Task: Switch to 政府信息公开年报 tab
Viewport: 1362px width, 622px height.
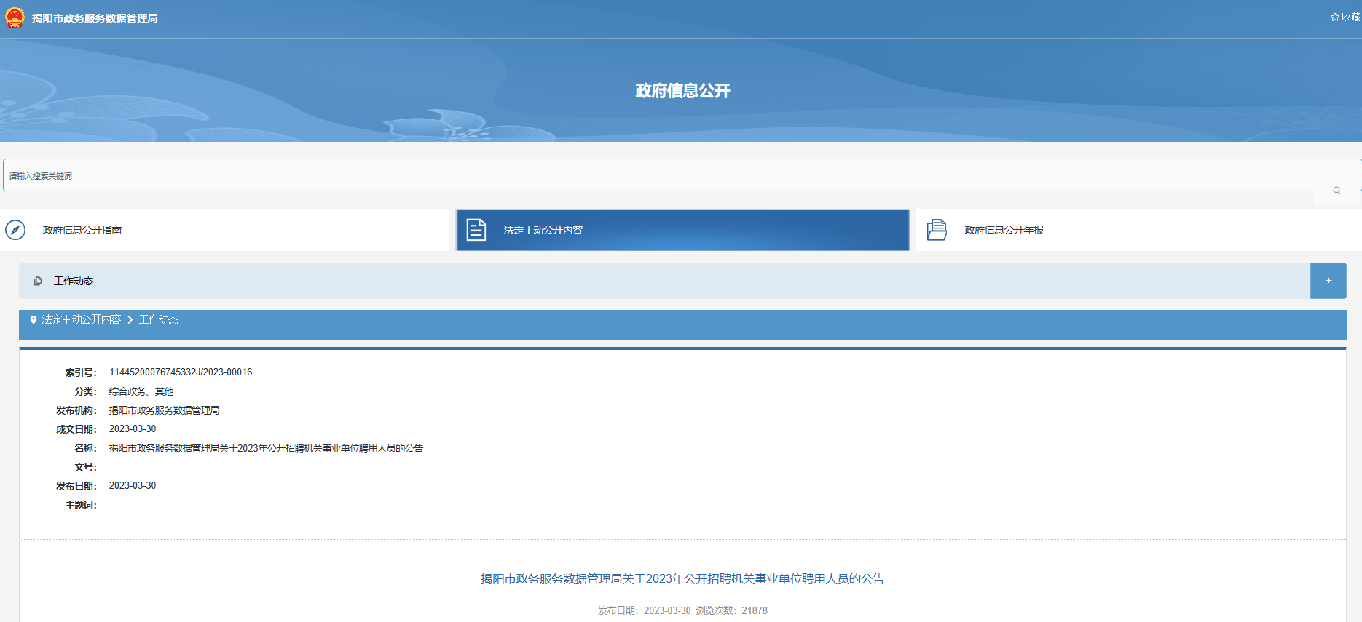Action: point(1004,230)
